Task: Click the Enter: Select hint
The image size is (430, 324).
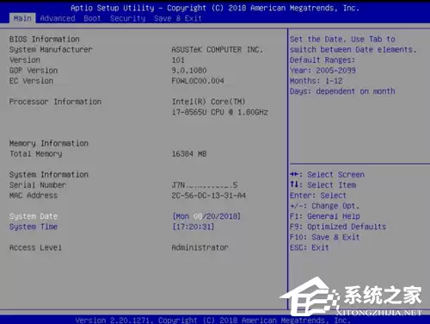Action: click(x=318, y=196)
